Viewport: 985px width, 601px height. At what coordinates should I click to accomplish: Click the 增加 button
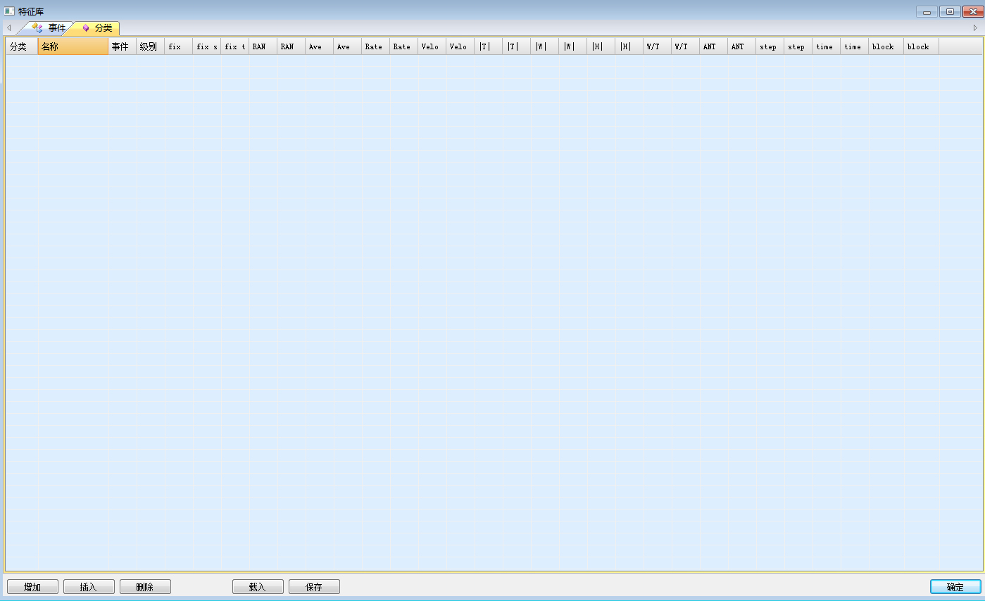pos(32,587)
